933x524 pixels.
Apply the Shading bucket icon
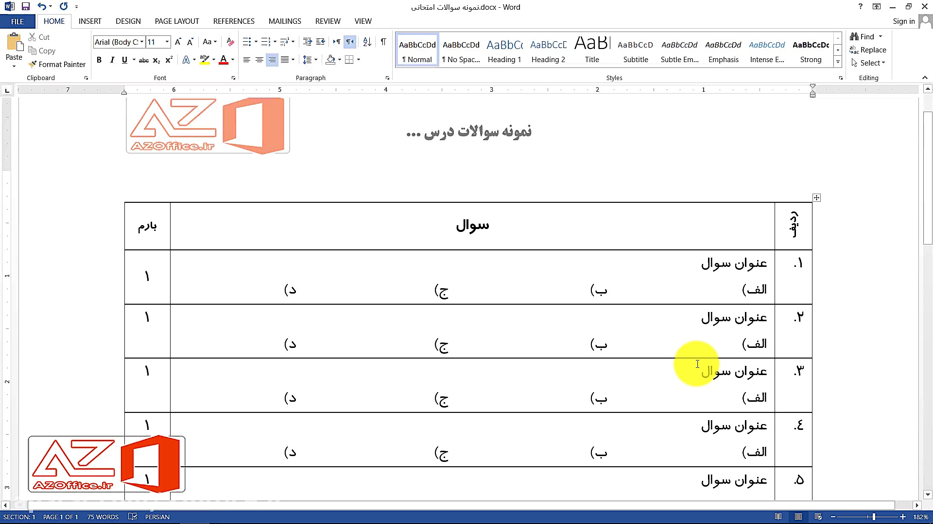[x=330, y=60]
